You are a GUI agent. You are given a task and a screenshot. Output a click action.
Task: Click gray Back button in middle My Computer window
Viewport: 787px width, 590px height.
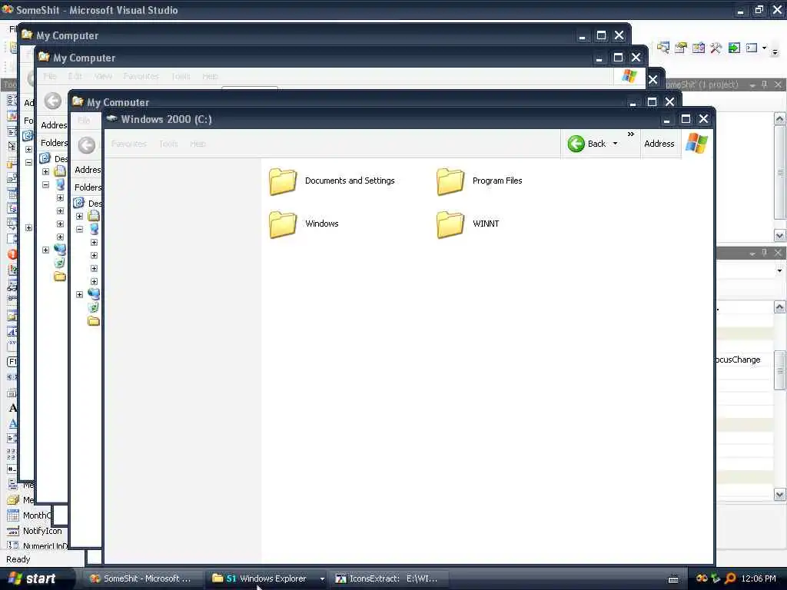click(x=53, y=101)
